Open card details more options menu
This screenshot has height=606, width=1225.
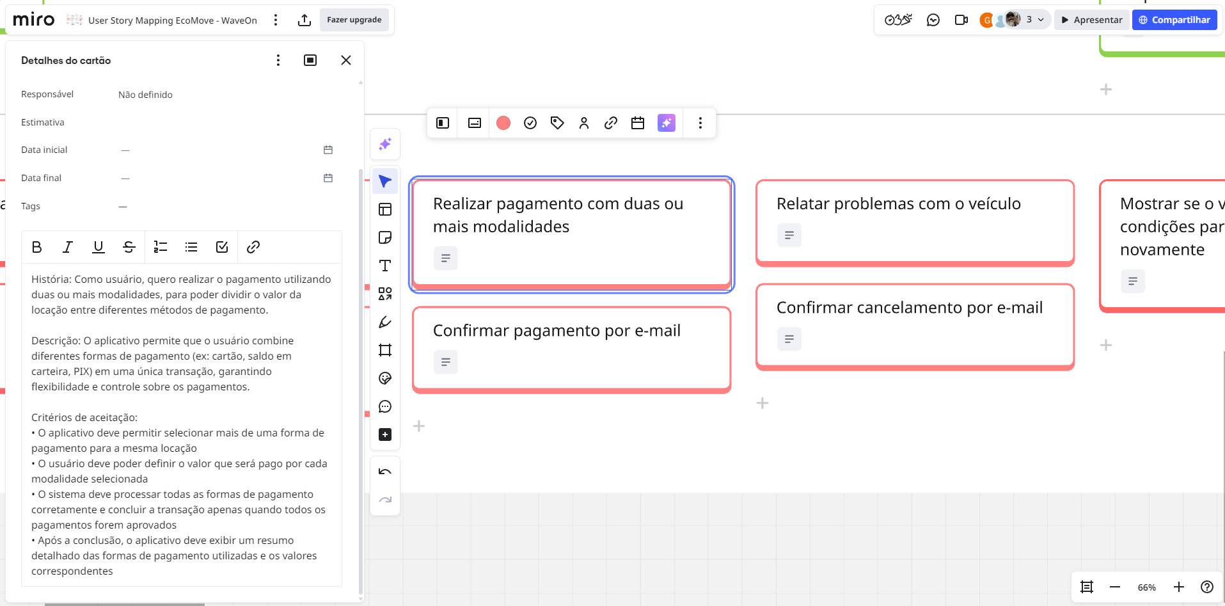coord(278,60)
